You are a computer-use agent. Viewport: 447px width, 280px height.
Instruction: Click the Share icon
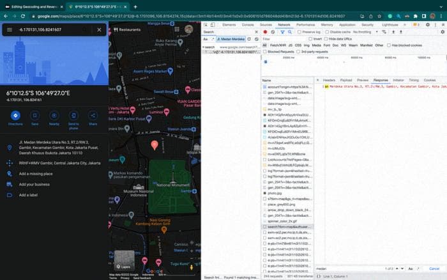click(93, 116)
